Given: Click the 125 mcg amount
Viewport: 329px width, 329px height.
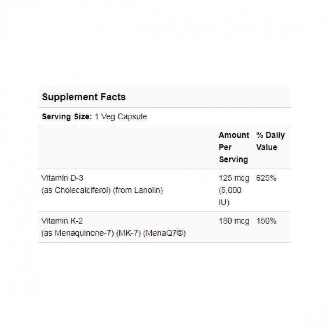Looking at the screenshot, I should [234, 178].
